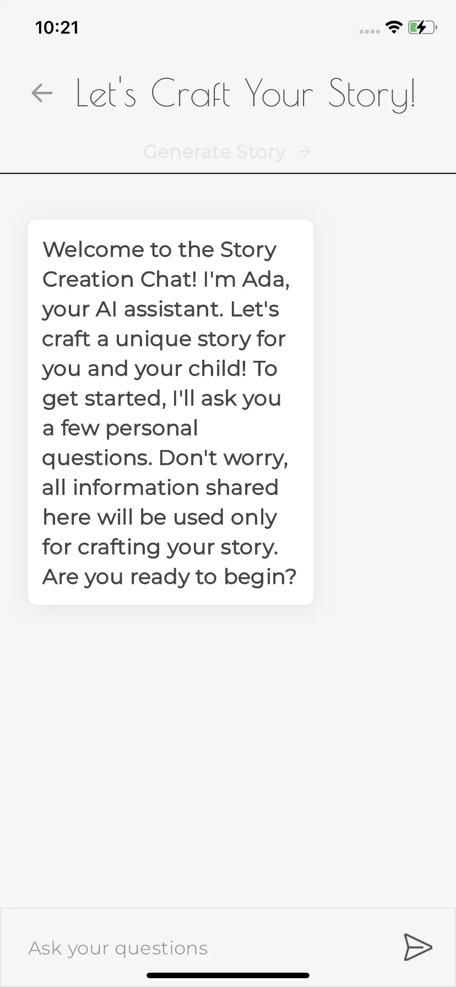Tap the empty chat area below message
The width and height of the screenshot is (456, 987).
[x=228, y=755]
